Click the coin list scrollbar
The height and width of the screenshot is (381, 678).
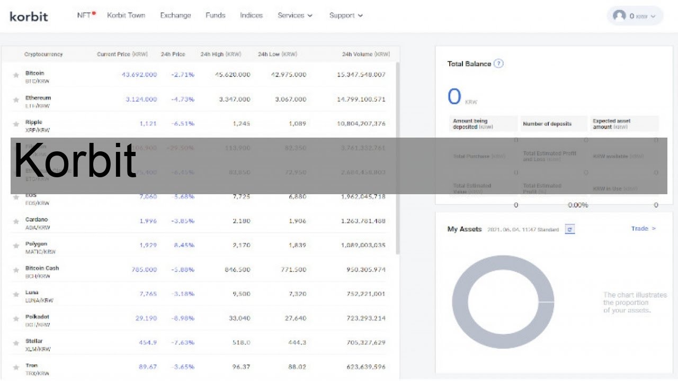tap(398, 158)
